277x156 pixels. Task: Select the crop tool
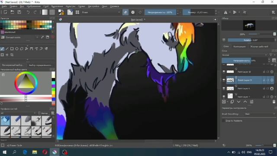pyautogui.click(x=12, y=55)
